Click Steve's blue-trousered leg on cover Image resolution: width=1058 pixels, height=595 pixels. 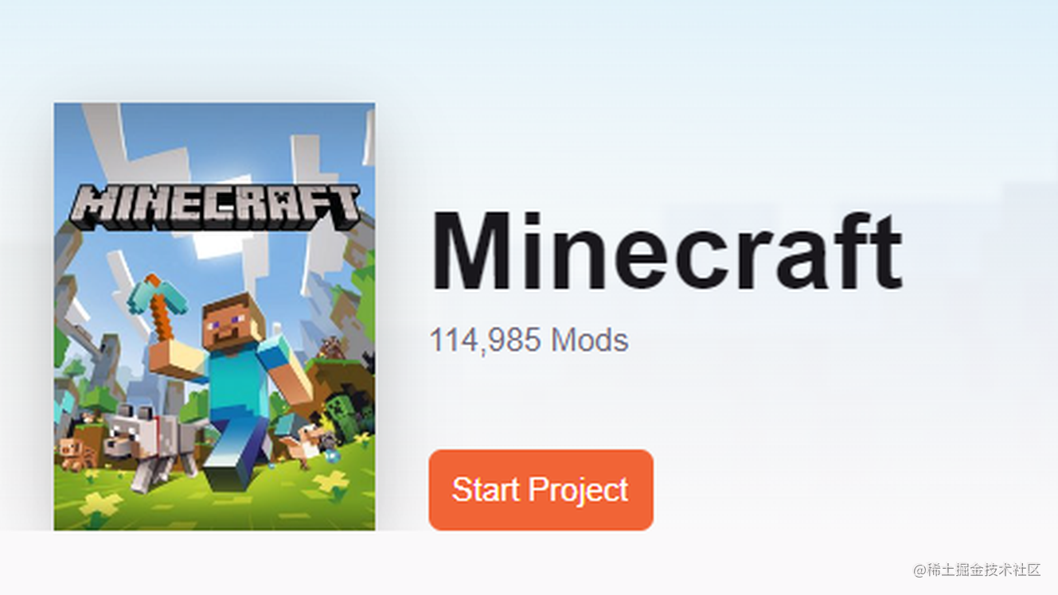coord(236,449)
